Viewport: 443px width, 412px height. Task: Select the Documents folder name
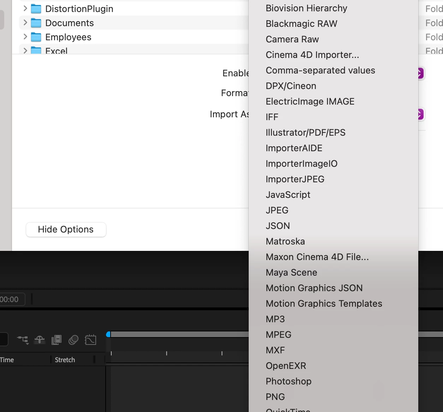pos(70,23)
